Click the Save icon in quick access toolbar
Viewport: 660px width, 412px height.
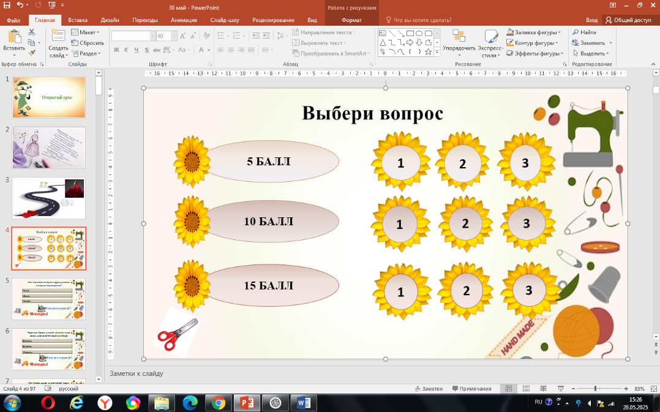(x=7, y=5)
